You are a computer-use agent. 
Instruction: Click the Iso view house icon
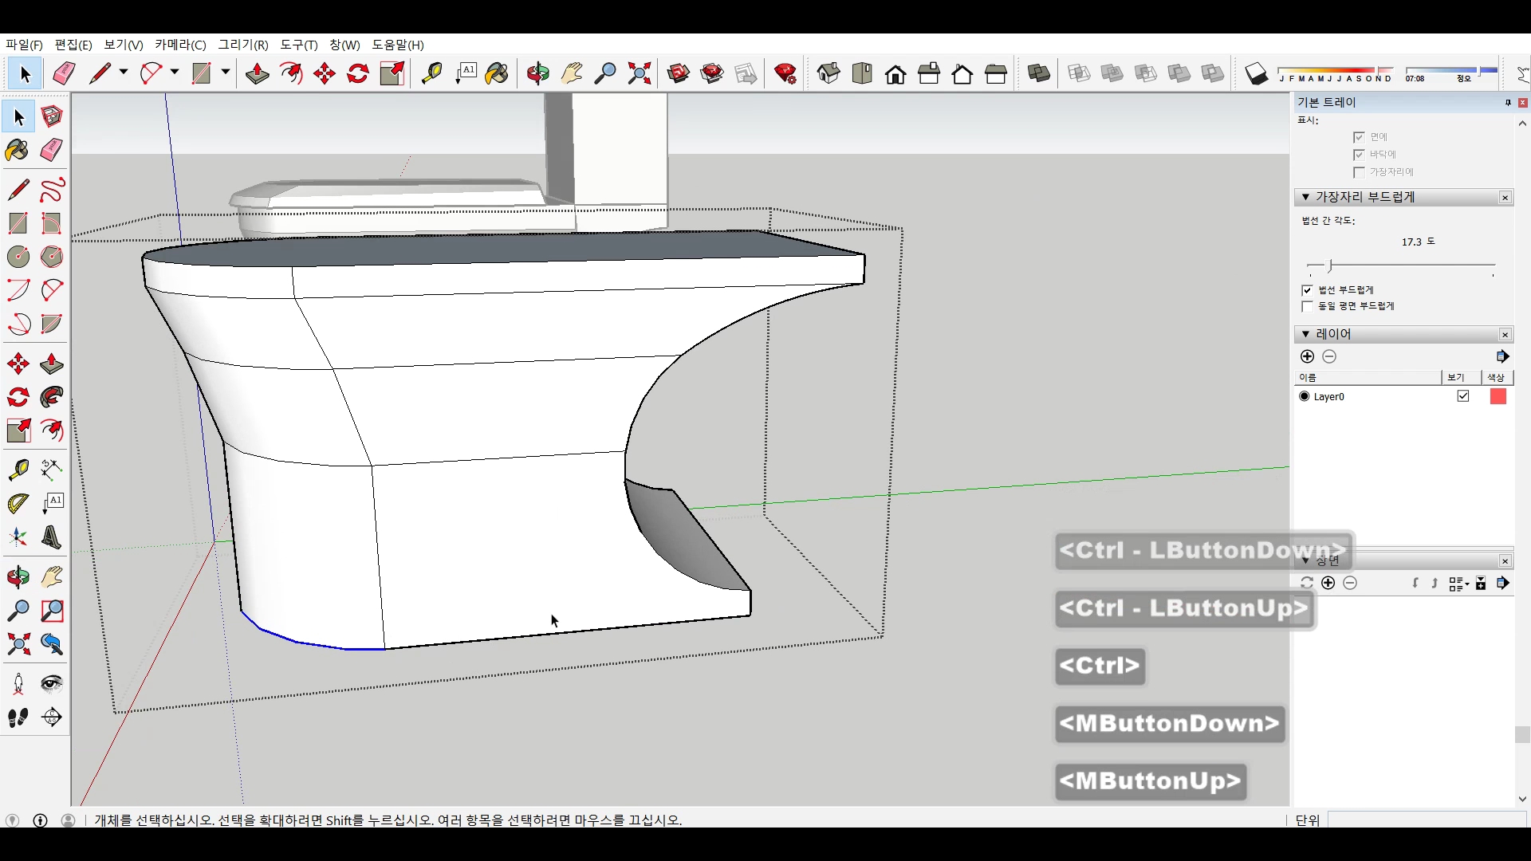point(828,74)
